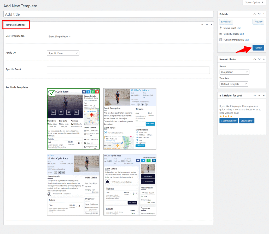
Task: Move the Publish panel up
Action: pos(255,14)
